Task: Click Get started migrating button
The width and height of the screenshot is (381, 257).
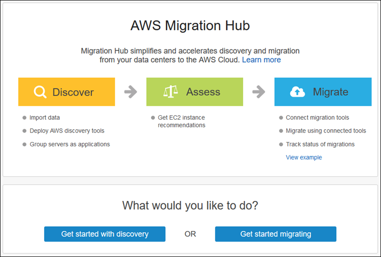Action: click(276, 234)
